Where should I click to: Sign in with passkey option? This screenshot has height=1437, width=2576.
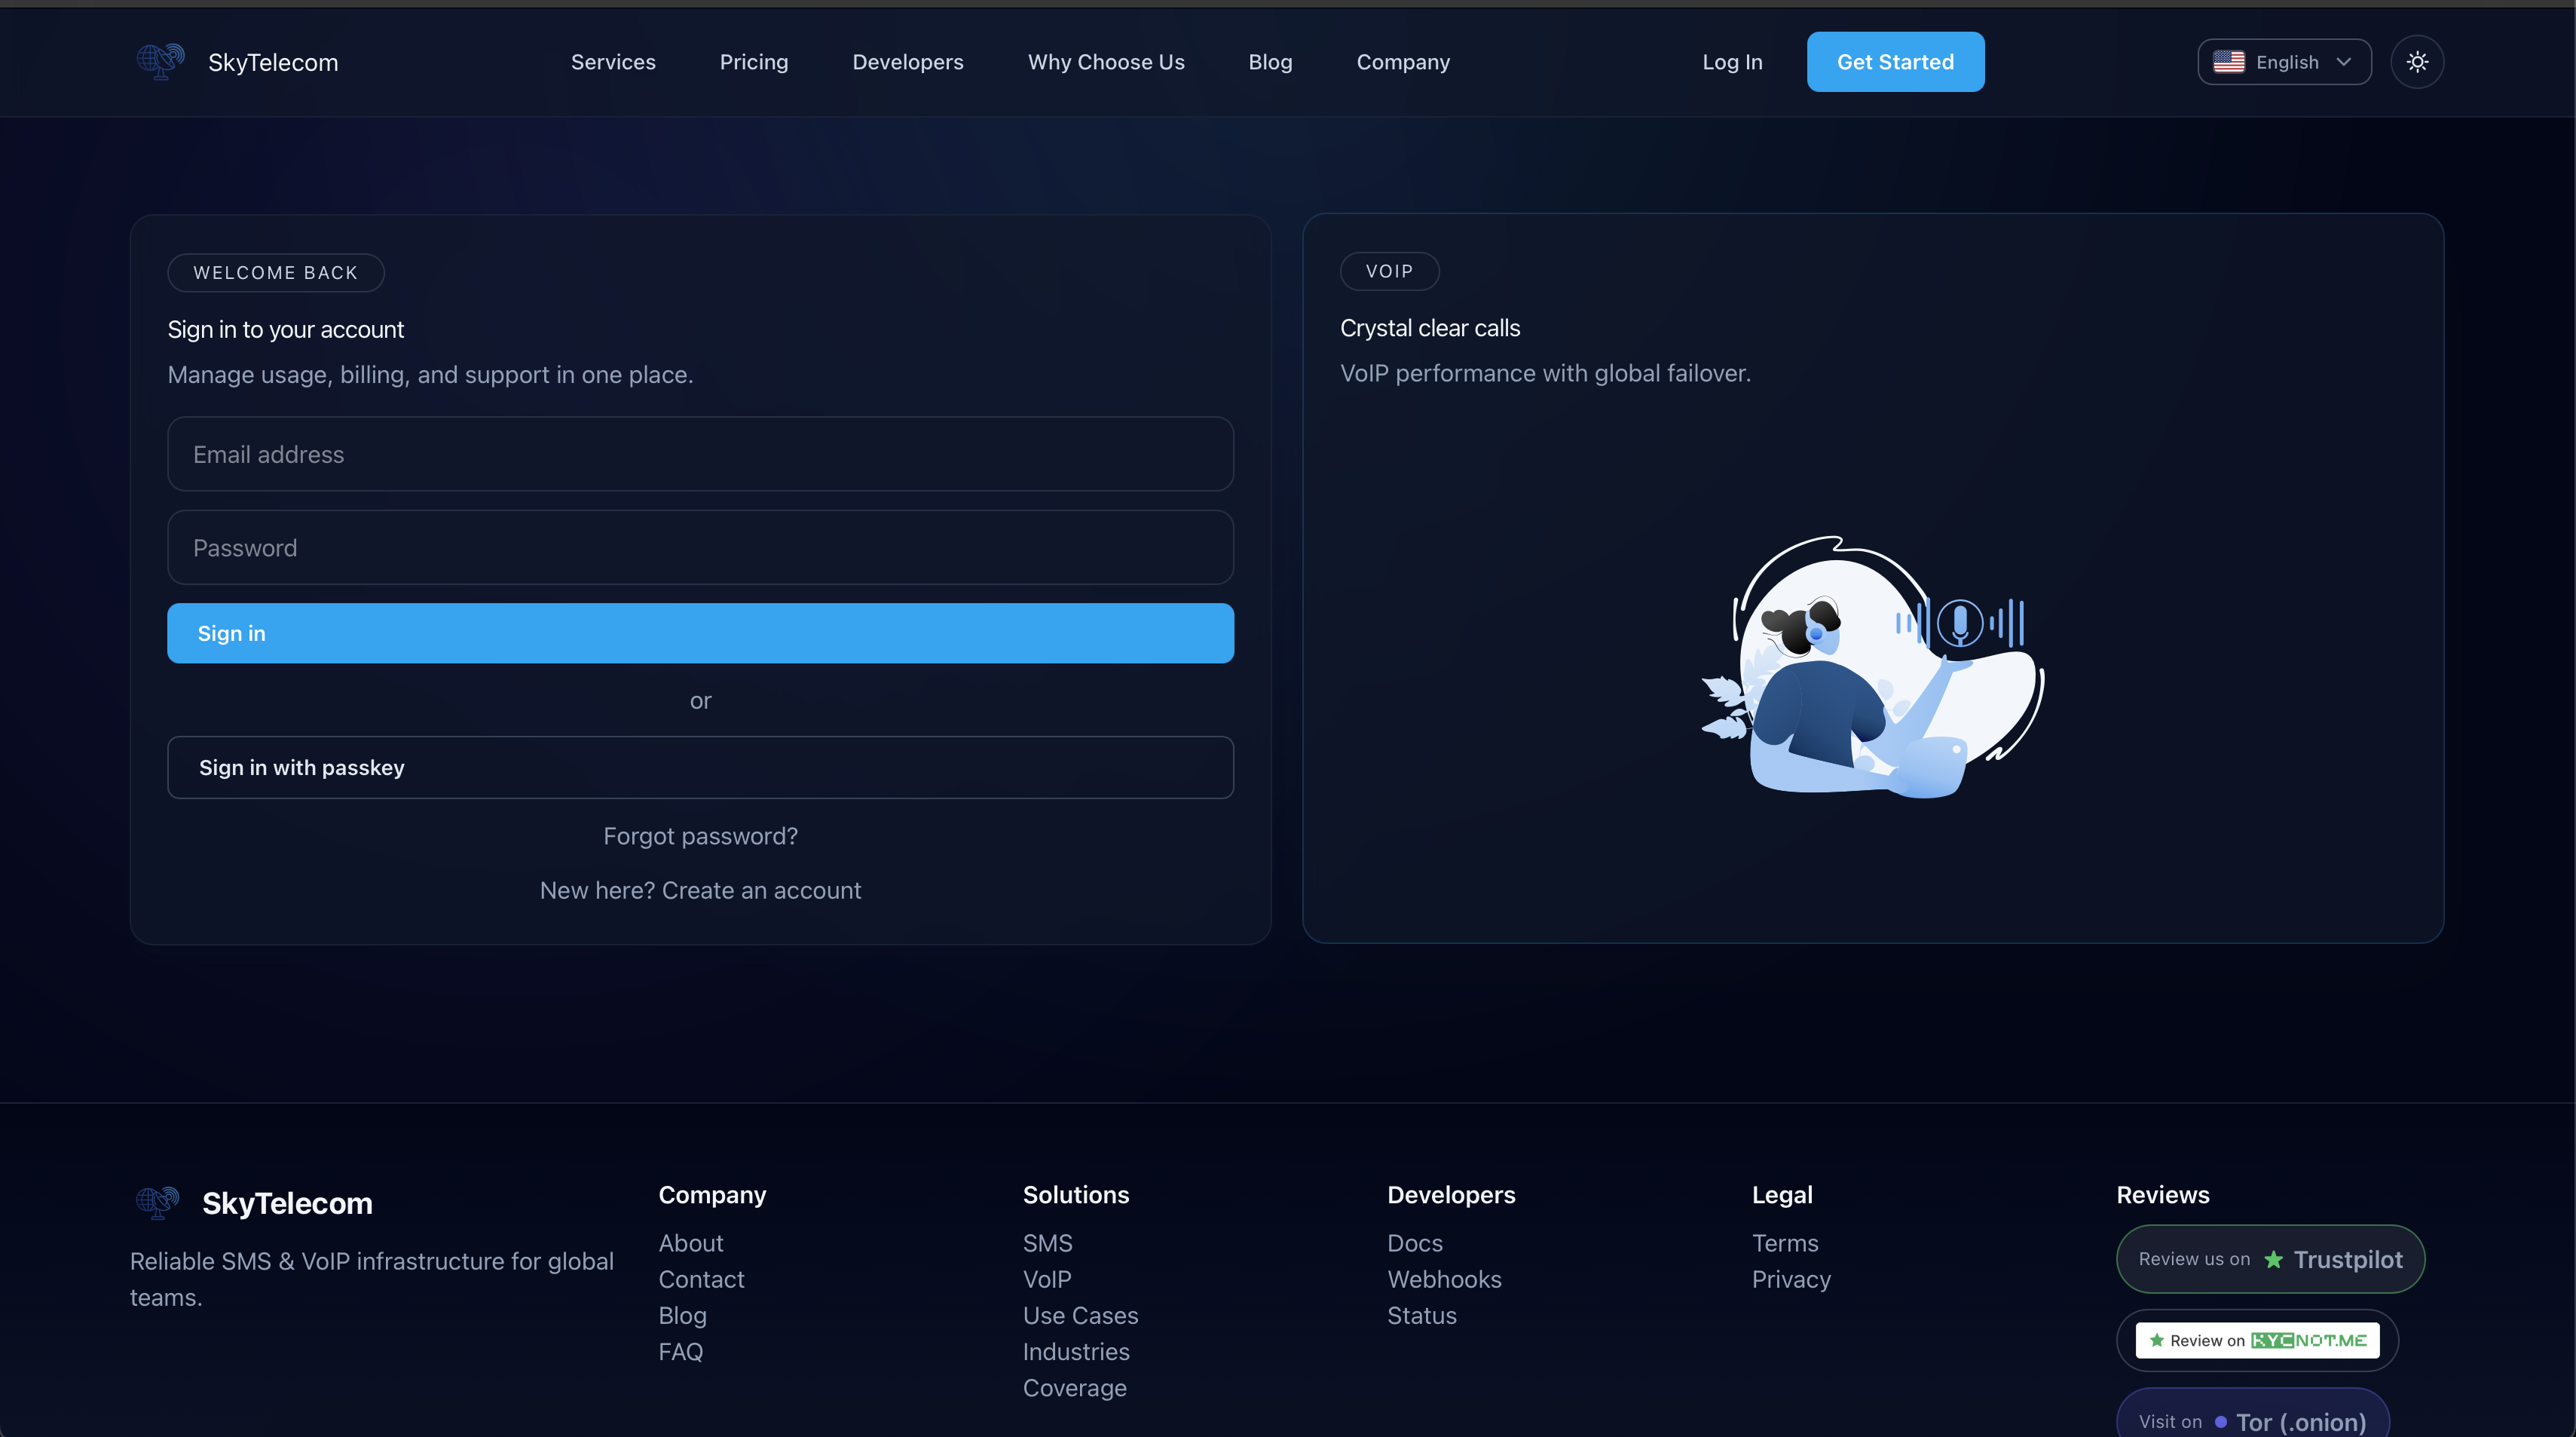point(700,768)
